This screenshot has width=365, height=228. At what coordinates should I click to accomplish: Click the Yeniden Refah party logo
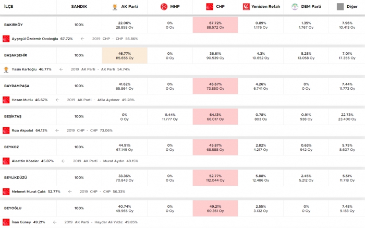point(247,7)
